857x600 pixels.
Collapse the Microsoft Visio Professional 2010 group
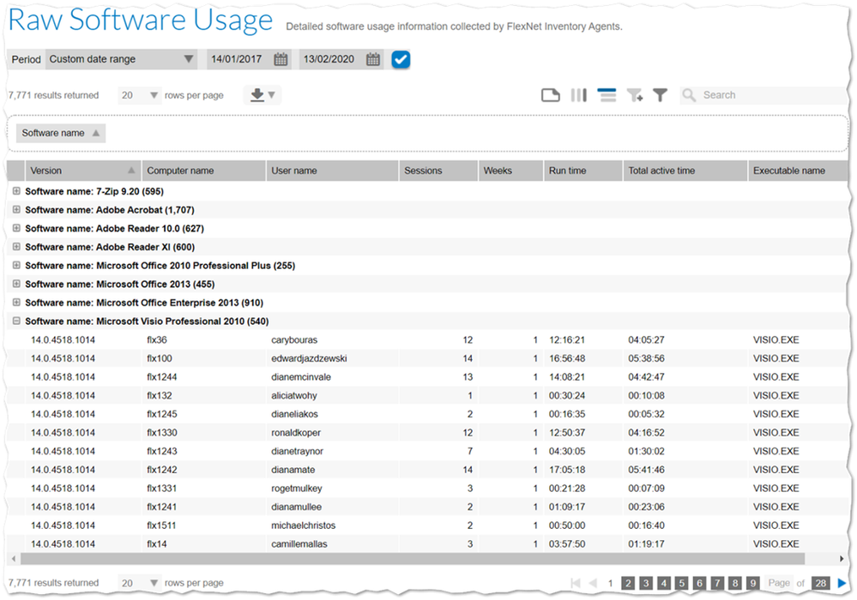tap(16, 321)
